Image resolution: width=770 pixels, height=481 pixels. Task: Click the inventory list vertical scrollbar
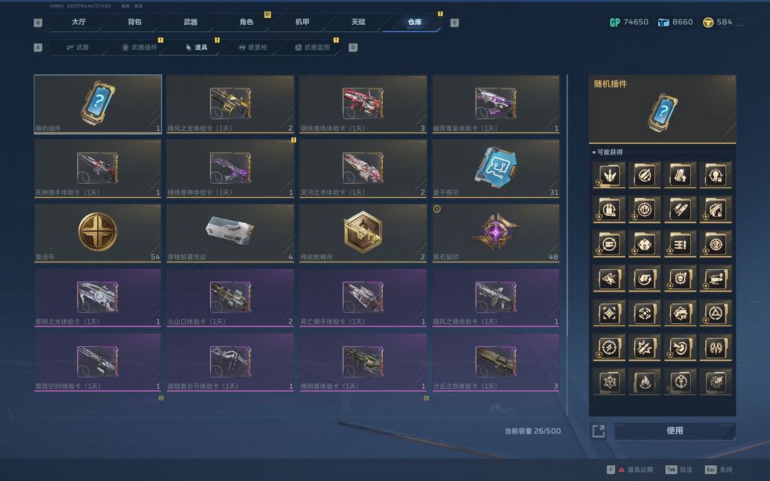tap(568, 245)
